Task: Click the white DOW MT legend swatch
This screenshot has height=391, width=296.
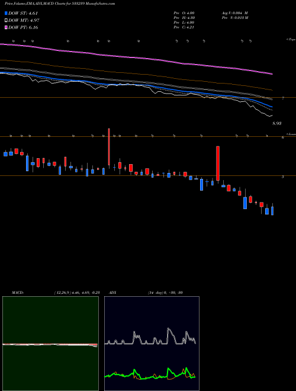Action: (x=7, y=21)
